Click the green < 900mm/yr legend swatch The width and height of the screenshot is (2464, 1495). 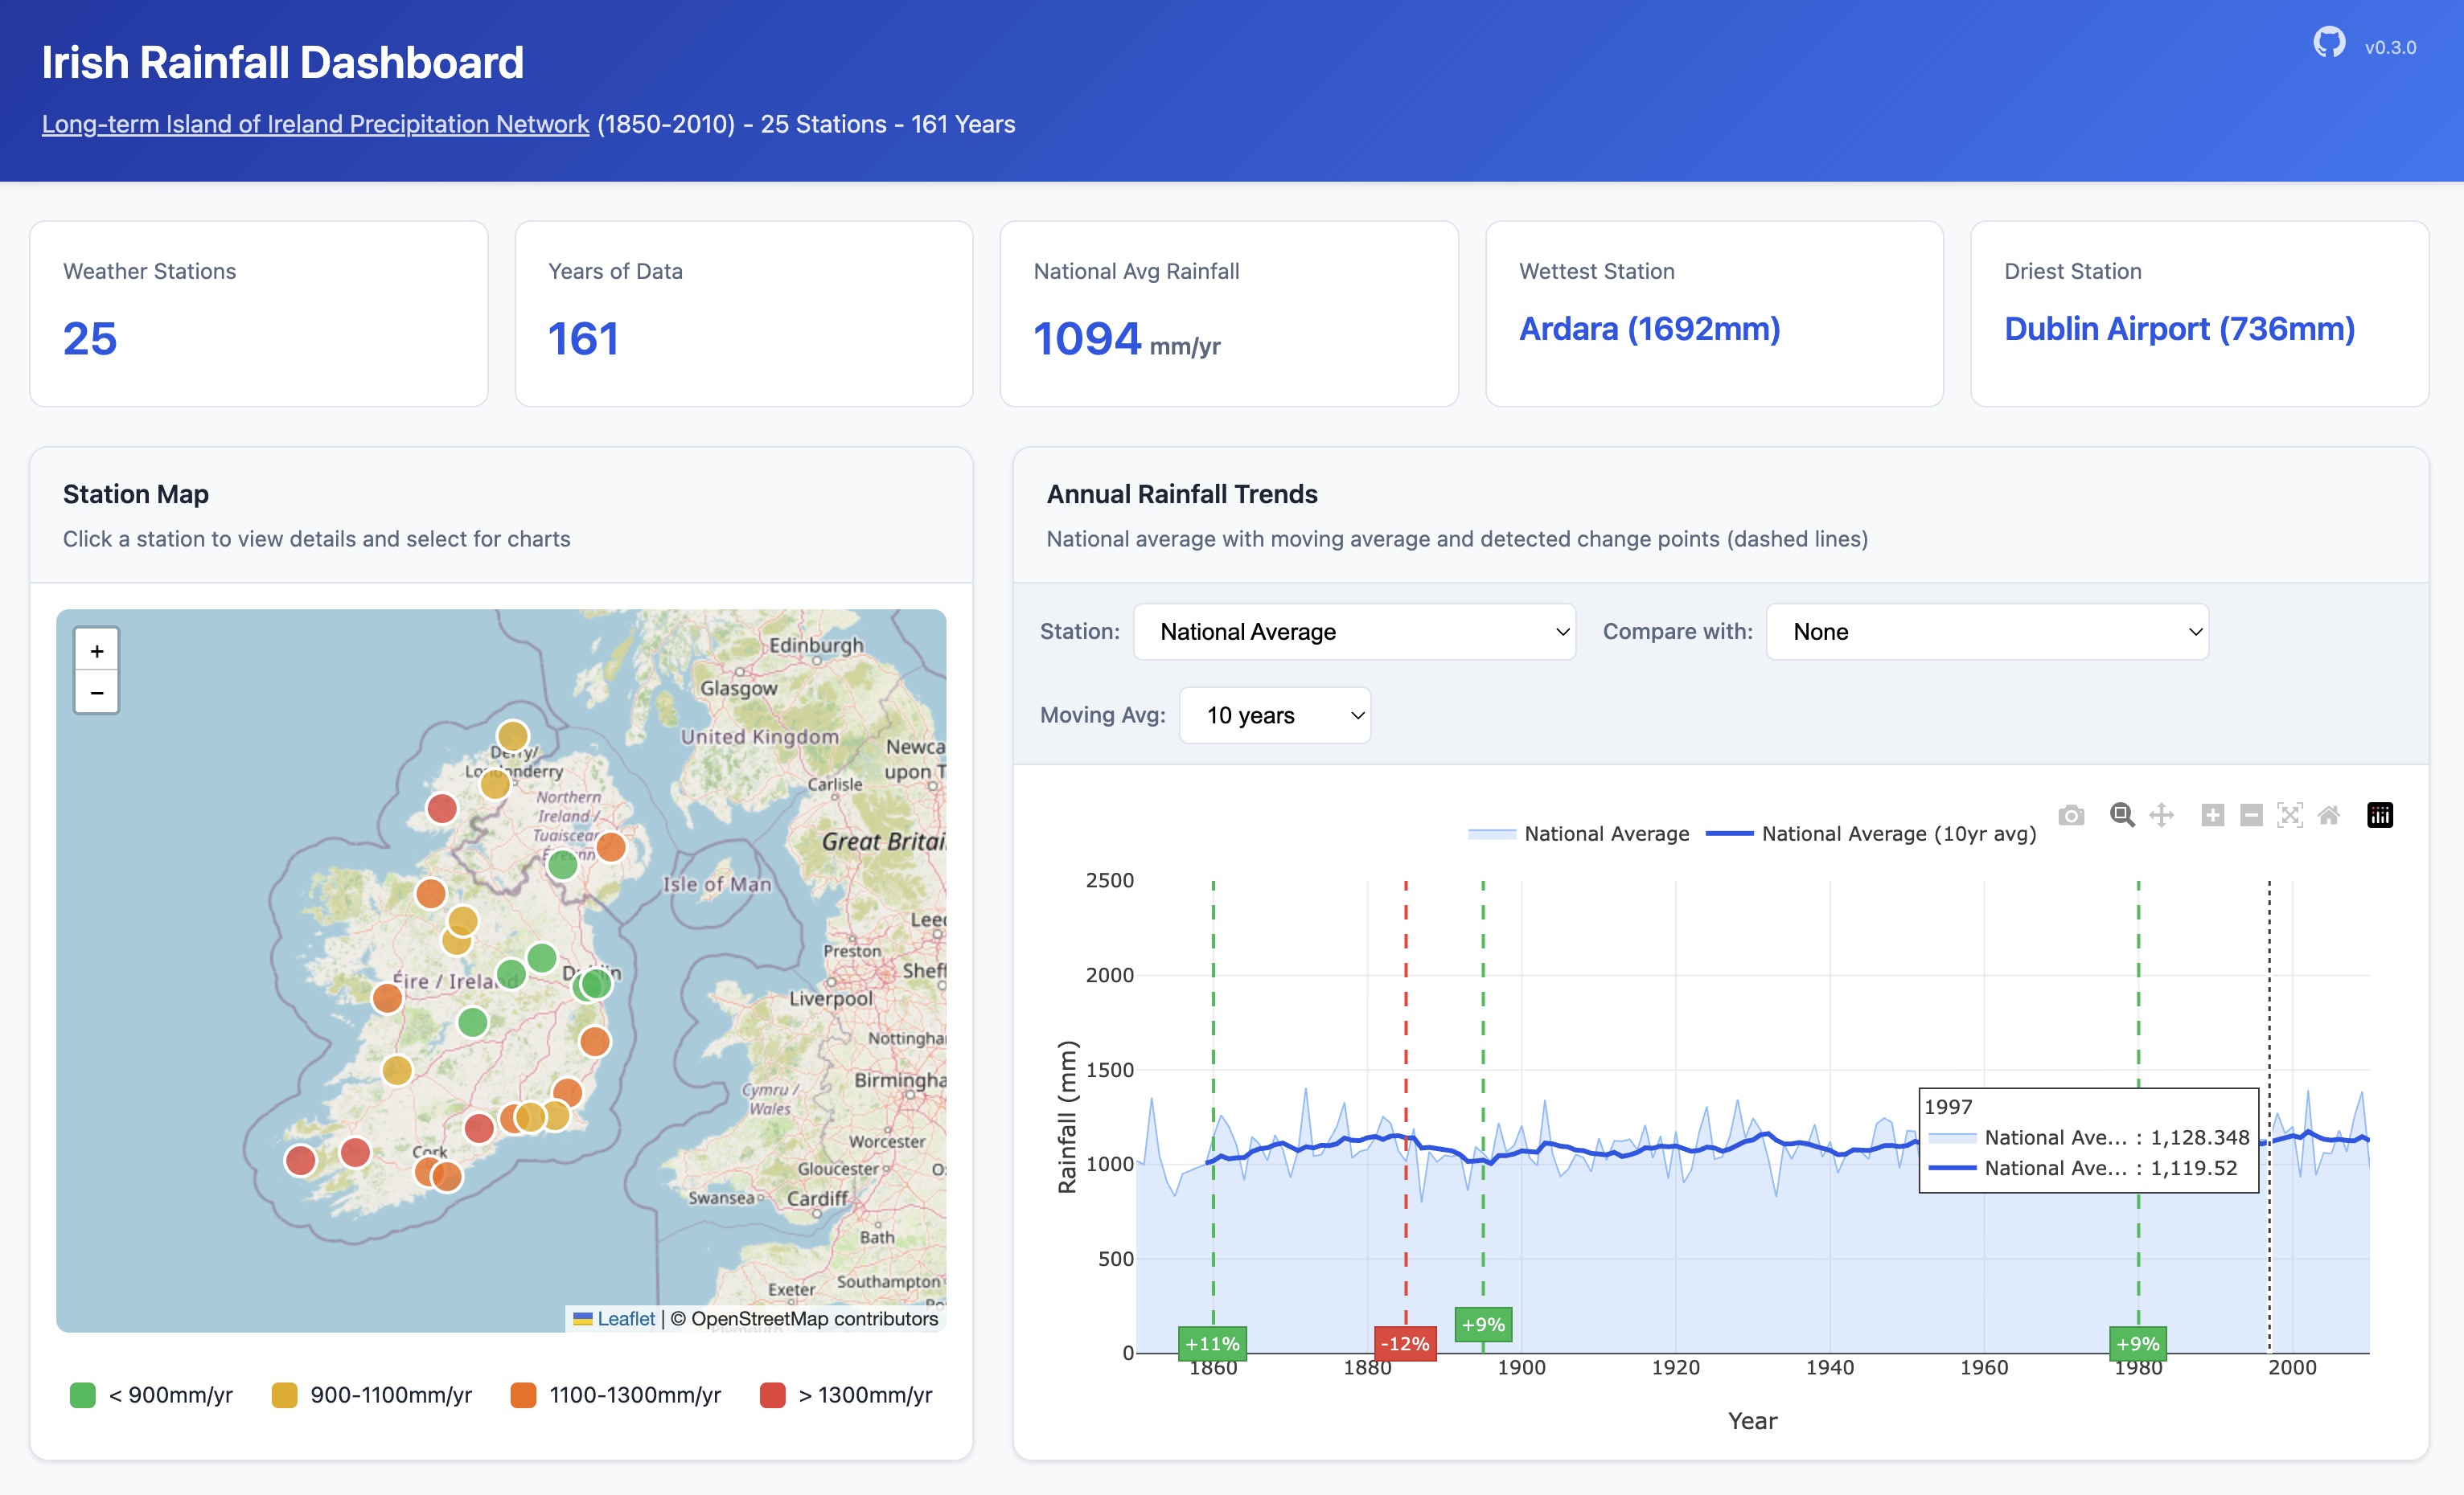coord(83,1395)
